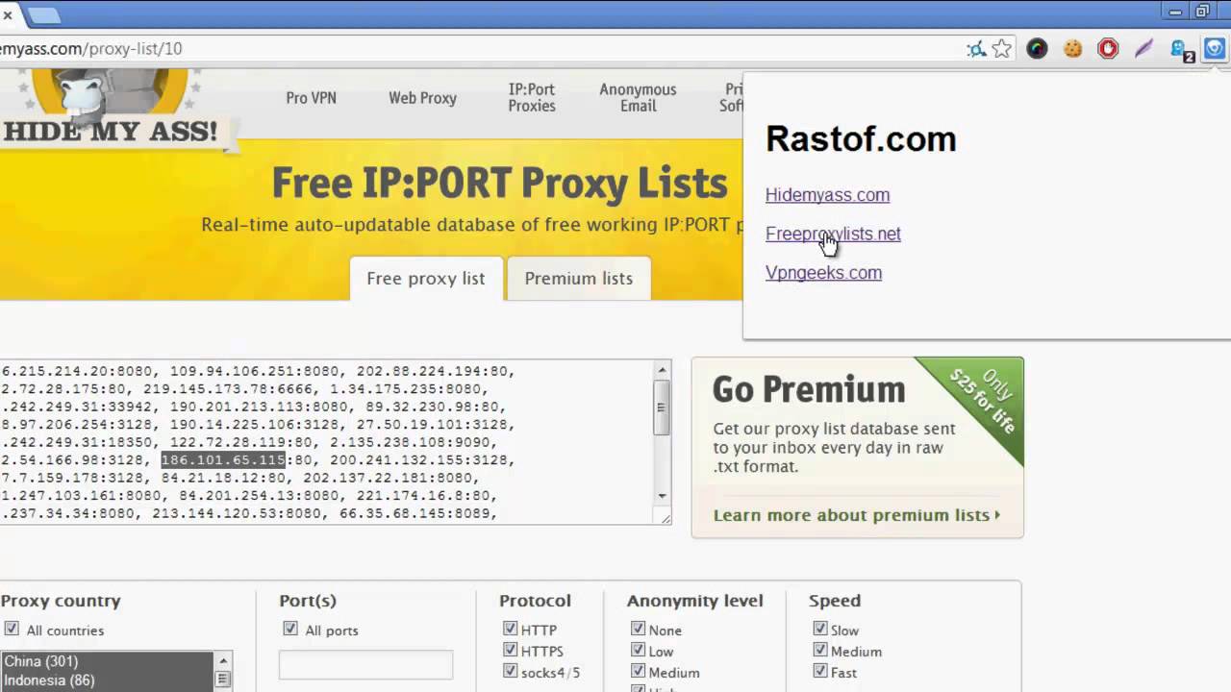Screen dimensions: 1231x692
Task: Switch to Premium lists tab
Action: tap(579, 279)
